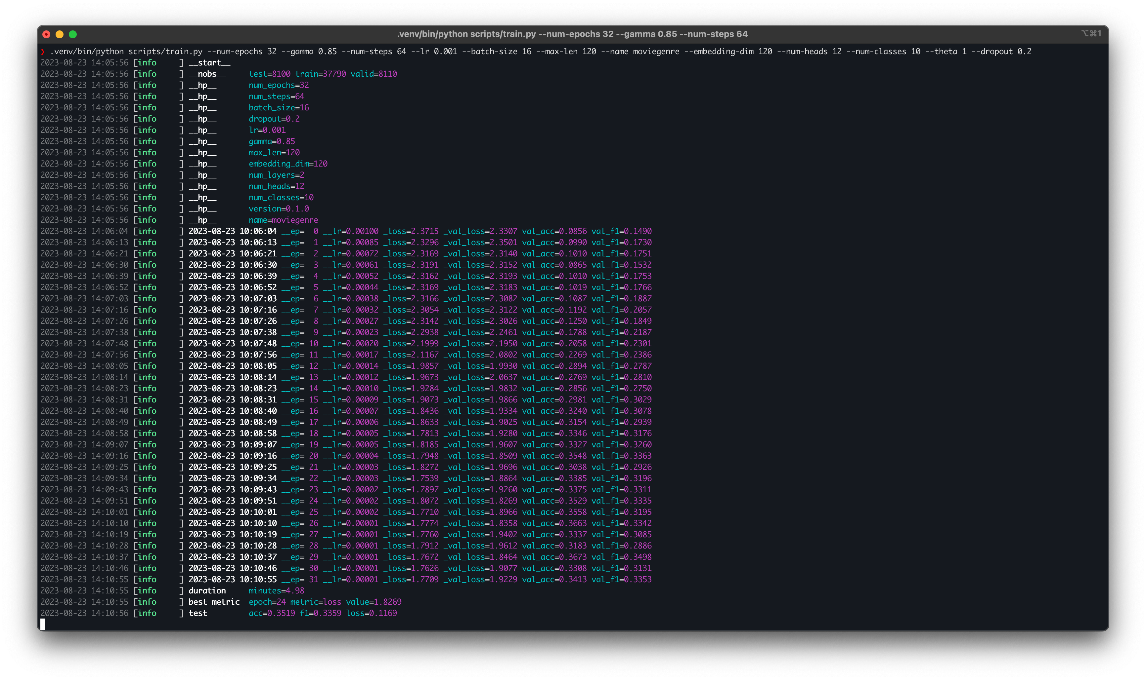The image size is (1146, 680).
Task: Click the name=moviegenre hyperparameter text
Action: pos(283,220)
